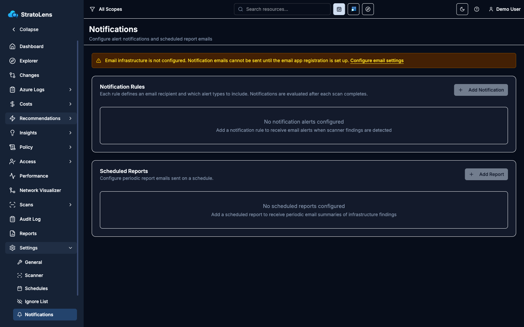Image resolution: width=524 pixels, height=327 pixels.
Task: Click the Notification Rules heading
Action: pyautogui.click(x=122, y=87)
